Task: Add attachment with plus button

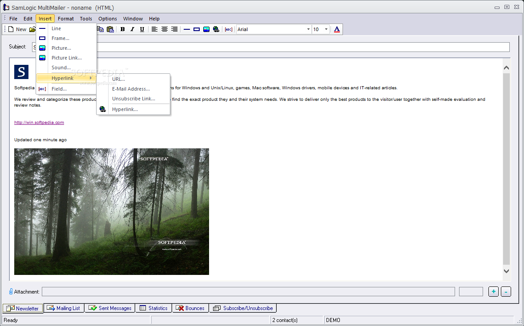Action: [494, 292]
